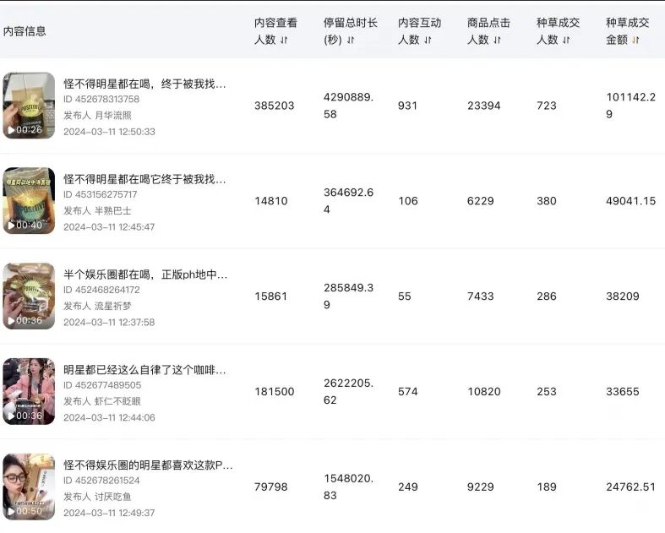Click the 内容信息 column header
This screenshot has height=533, width=665.
pos(25,31)
